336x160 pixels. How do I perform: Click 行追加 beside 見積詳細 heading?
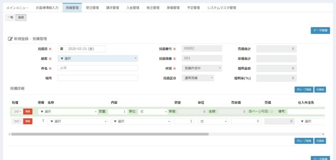tap(320, 89)
